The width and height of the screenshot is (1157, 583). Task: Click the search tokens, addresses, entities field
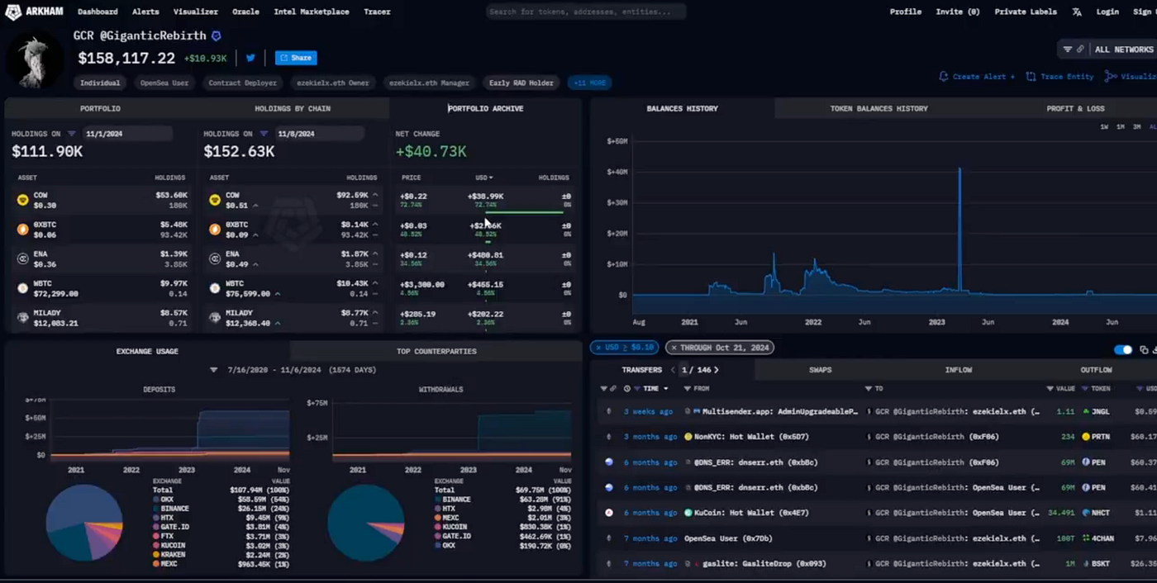585,12
